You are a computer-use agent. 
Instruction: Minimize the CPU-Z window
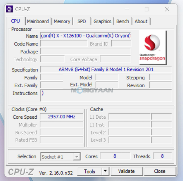click(x=127, y=9)
